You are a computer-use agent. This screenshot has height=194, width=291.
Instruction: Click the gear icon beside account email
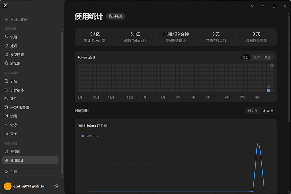[56, 186]
